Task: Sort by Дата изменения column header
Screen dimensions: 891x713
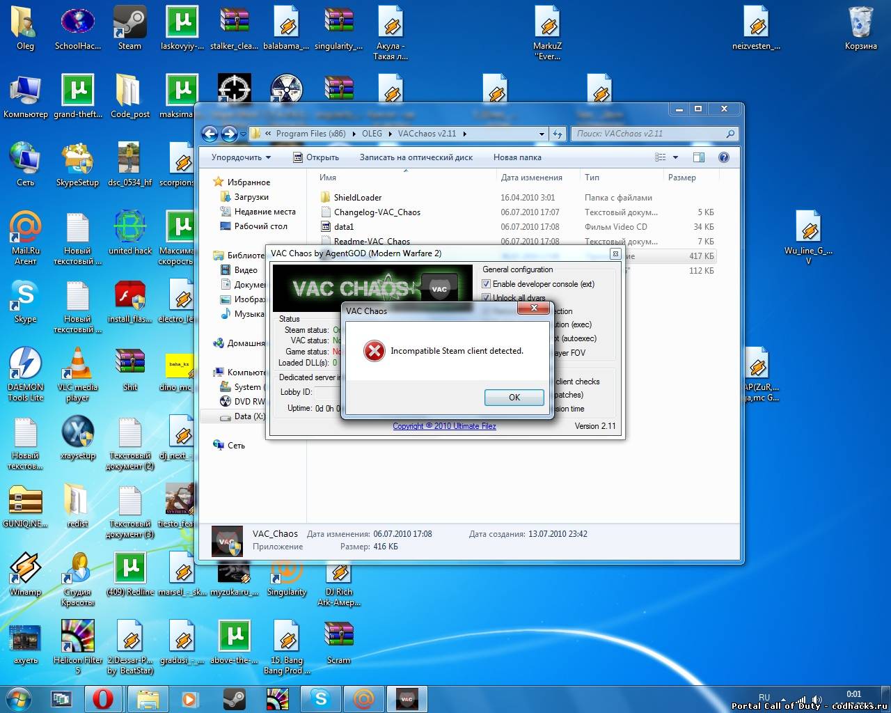Action: coord(531,178)
